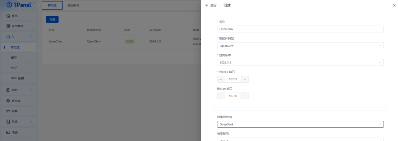Click the AI robot icon in sidebar
Image resolution: width=398 pixels, height=141 pixels.
point(8,37)
